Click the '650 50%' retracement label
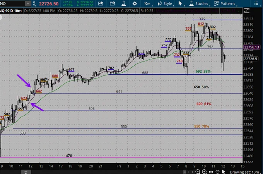 [x=201, y=87]
